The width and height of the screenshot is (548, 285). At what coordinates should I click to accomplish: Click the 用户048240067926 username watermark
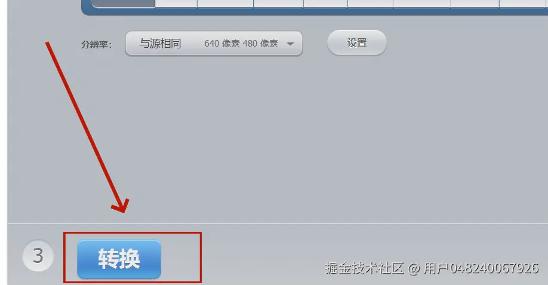(x=481, y=268)
